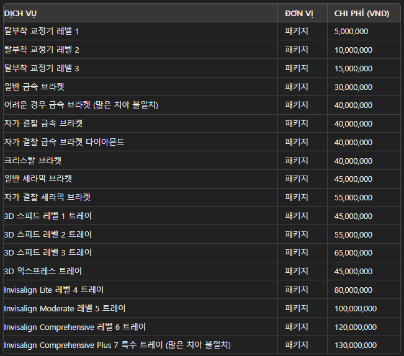
Task: Click '패키지' in the 크리스탈 브라켓 row
Action: click(x=297, y=161)
